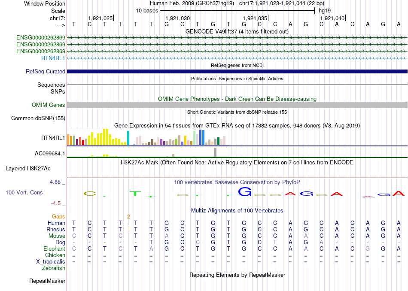
Task: Click the H3K27Ac Mark track title
Action: (x=237, y=163)
